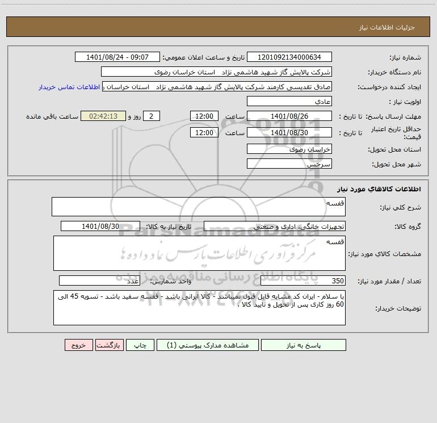This screenshot has height=423, width=437.
Task: Click the 'گروه کالا:' label
Action: click(x=407, y=227)
